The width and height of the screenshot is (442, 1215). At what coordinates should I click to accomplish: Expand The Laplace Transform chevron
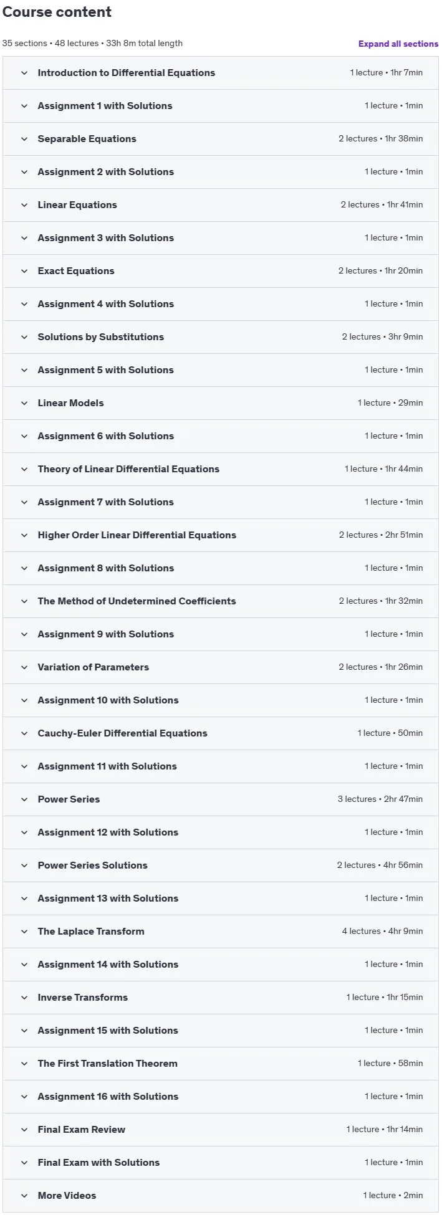click(24, 931)
